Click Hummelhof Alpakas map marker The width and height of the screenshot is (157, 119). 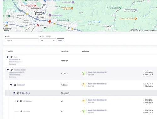click(120, 8)
